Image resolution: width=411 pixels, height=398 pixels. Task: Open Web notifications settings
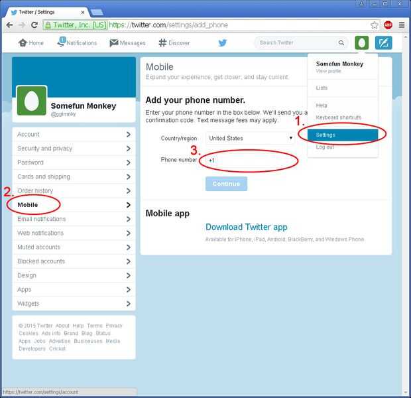click(x=74, y=233)
